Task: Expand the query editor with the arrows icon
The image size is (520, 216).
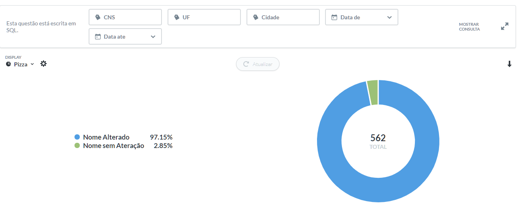Action: tap(504, 27)
